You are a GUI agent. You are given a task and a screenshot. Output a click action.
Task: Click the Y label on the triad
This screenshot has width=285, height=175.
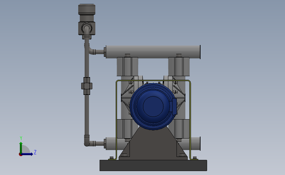pyautogui.click(x=21, y=138)
